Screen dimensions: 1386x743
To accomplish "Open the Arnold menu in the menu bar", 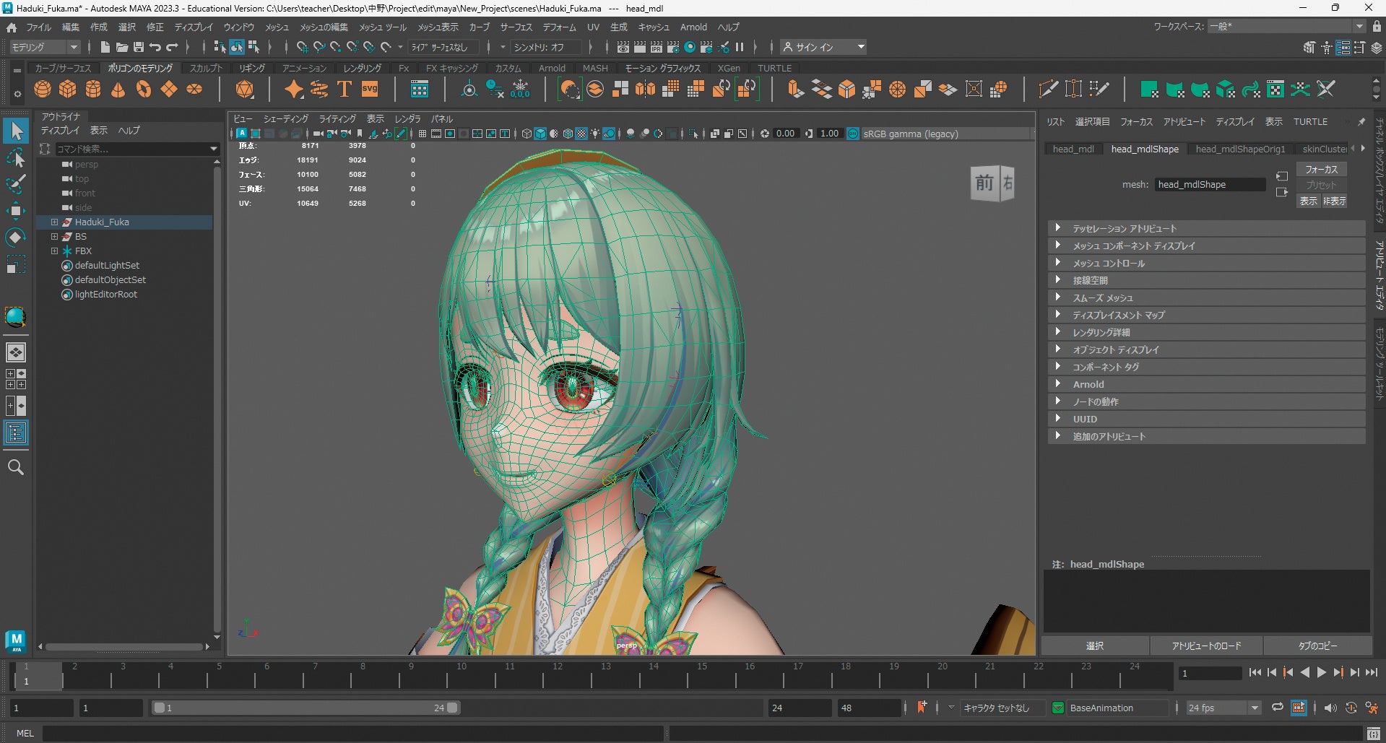I will tap(693, 27).
